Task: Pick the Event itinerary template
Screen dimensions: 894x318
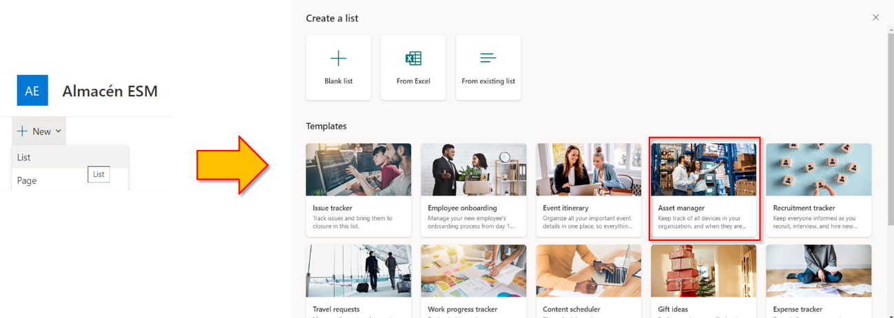Action: click(588, 190)
